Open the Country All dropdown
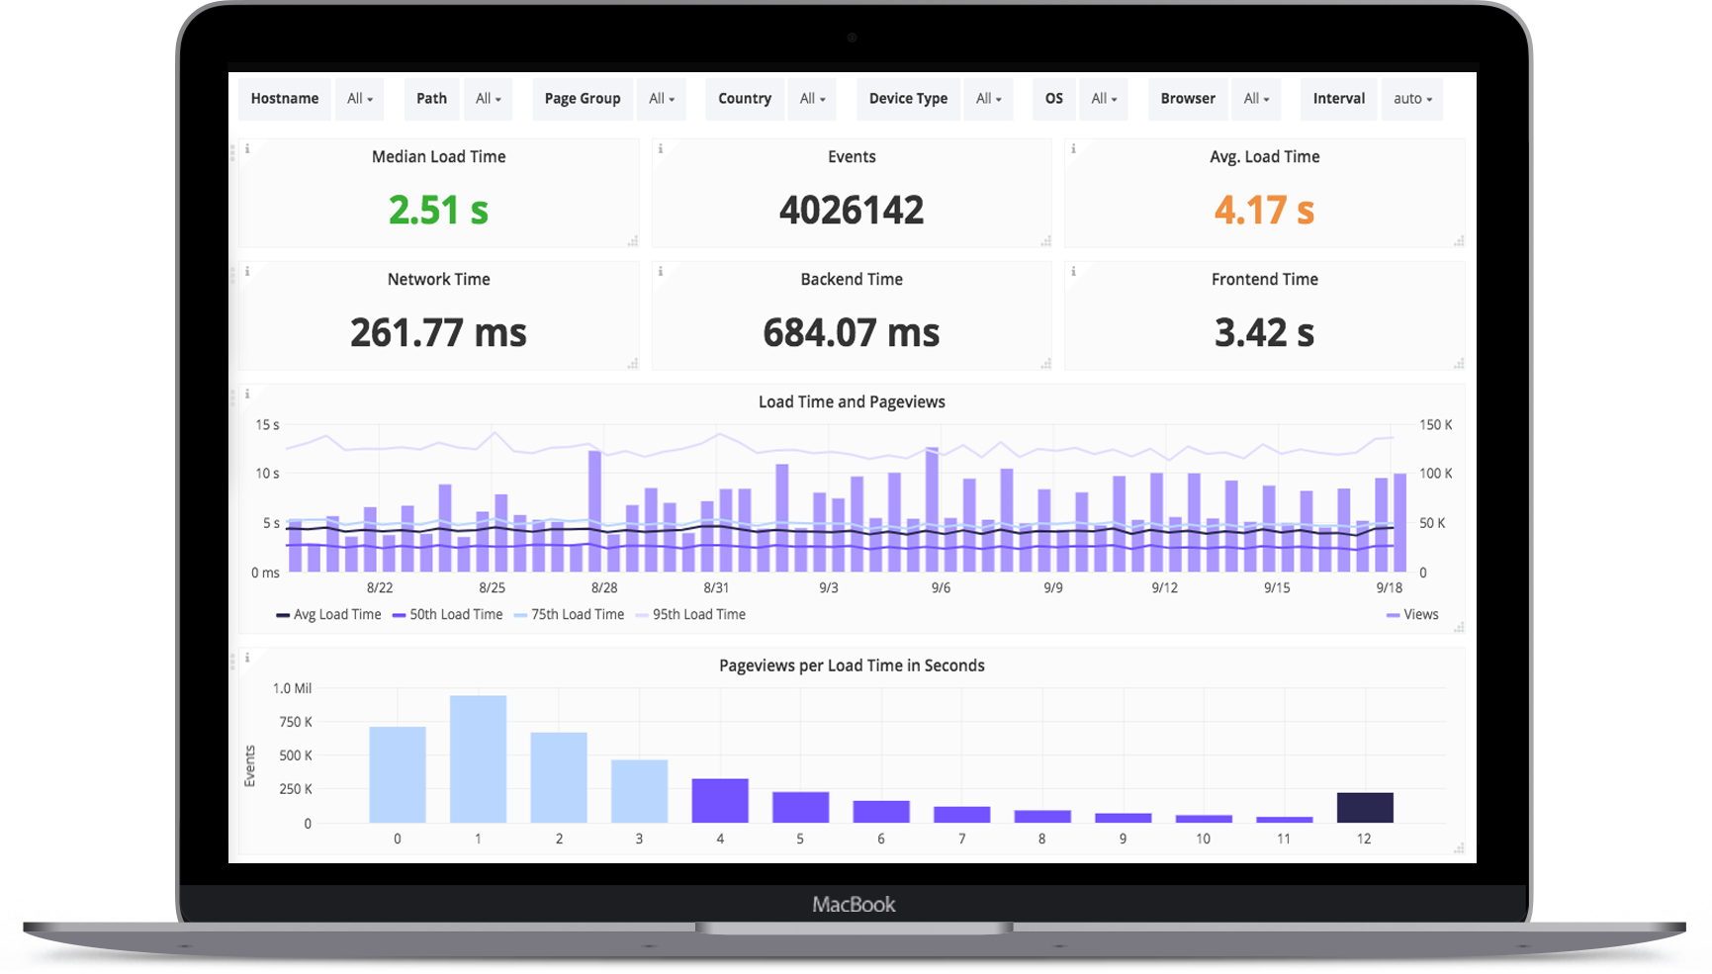 812,99
